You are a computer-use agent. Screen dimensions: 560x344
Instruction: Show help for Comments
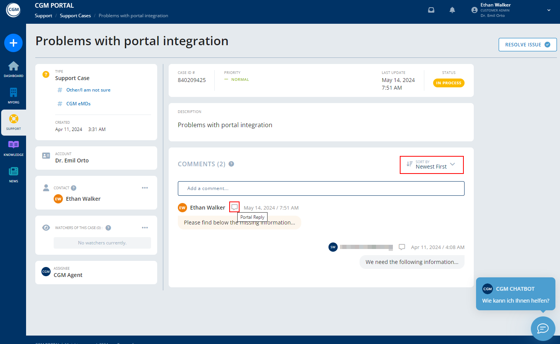[x=231, y=164]
